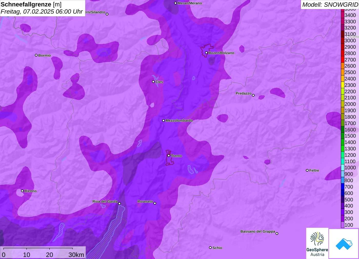Image resolution: width=359 pixels, height=259 pixels.
Task: Select the Bormio location marker dot
Action: [36, 55]
